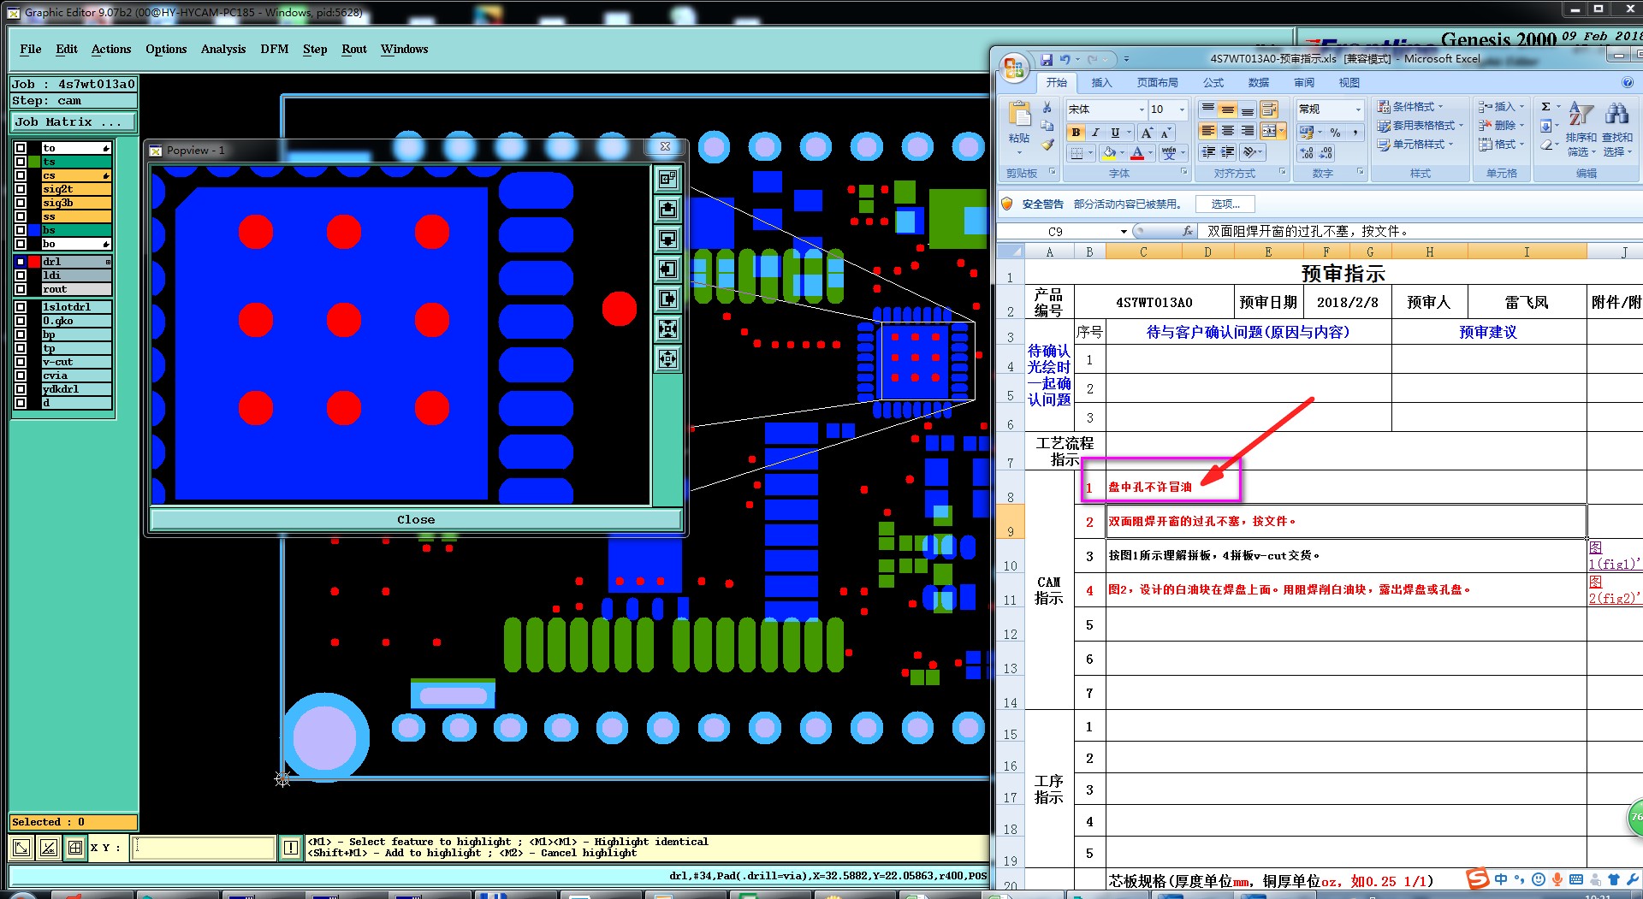1643x899 pixels.
Task: Switch to the 公式 ribbon tab
Action: [1213, 83]
